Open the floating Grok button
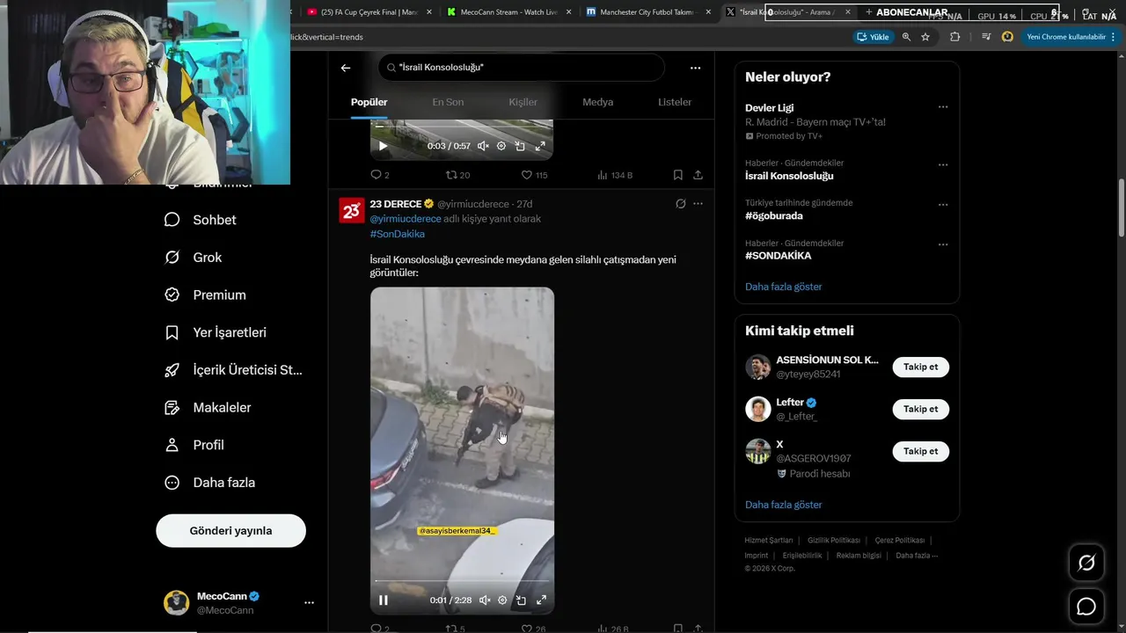Image resolution: width=1126 pixels, height=633 pixels. [1086, 564]
